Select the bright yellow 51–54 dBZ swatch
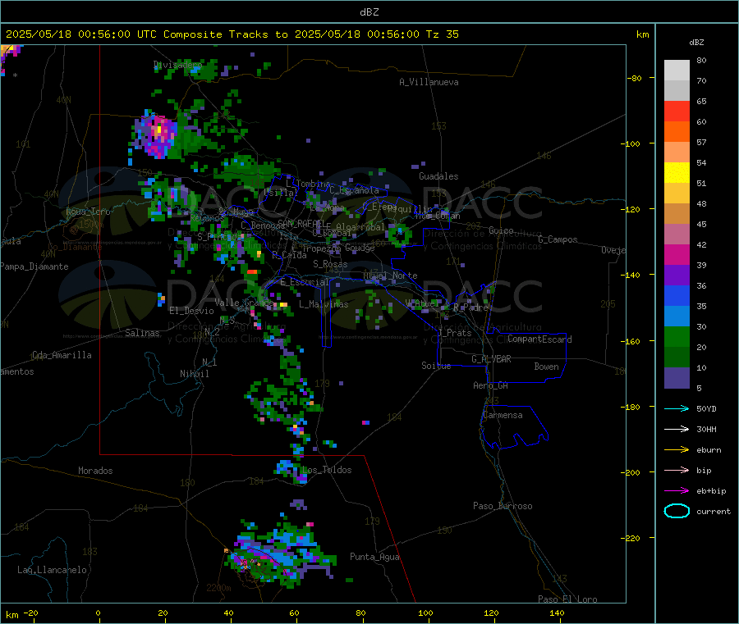Screen dimensions: 739x624 pos(677,173)
